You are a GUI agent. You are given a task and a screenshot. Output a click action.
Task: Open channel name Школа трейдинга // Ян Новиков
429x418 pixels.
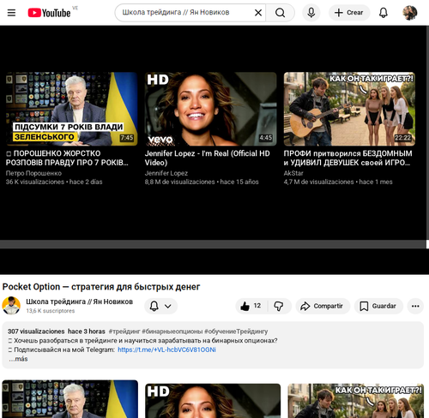pos(80,302)
